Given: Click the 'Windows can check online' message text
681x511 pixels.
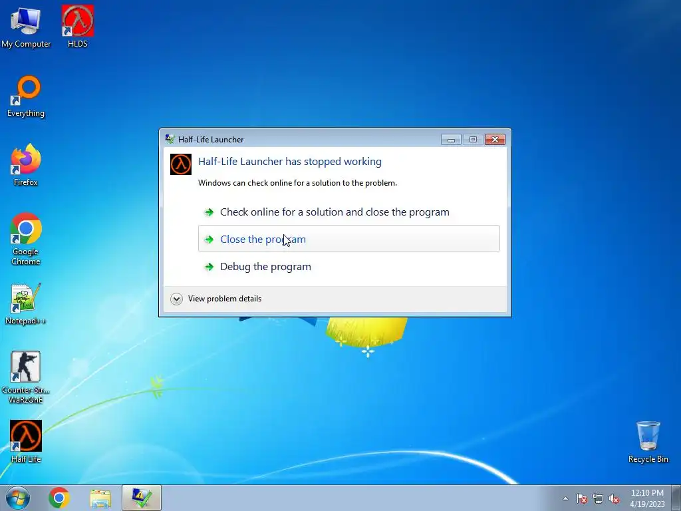Looking at the screenshot, I should [297, 183].
